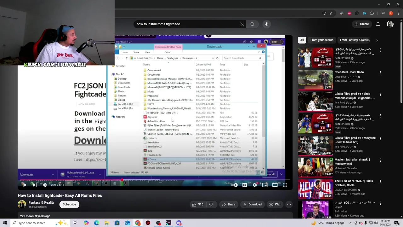Open Copilot from taskbar
The image size is (403, 227).
pyautogui.click(x=86, y=223)
